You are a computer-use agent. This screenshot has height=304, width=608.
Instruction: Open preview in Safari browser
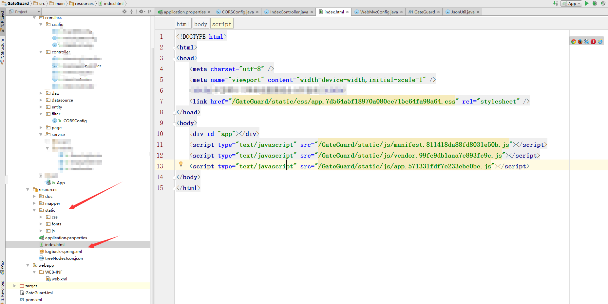coord(586,42)
